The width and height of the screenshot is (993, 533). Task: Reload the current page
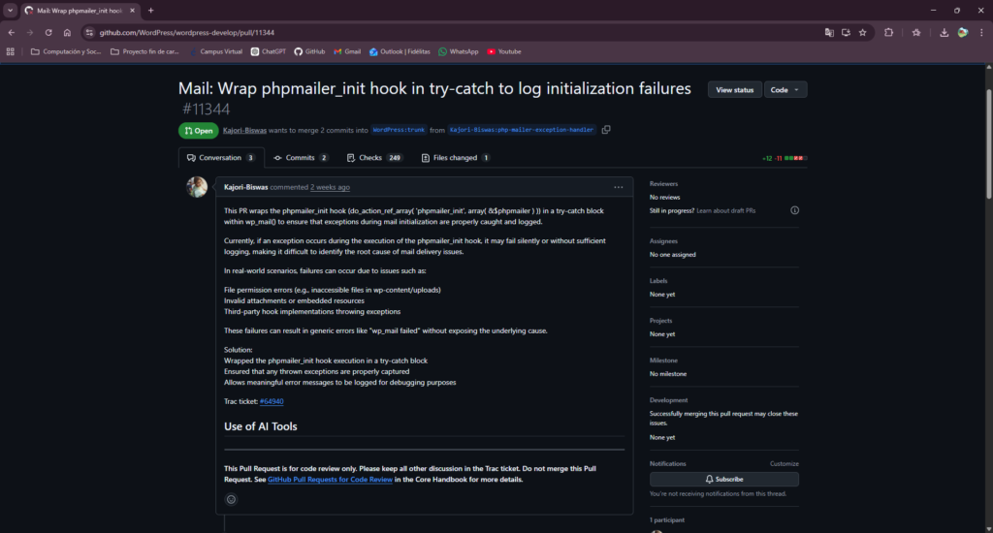(48, 32)
